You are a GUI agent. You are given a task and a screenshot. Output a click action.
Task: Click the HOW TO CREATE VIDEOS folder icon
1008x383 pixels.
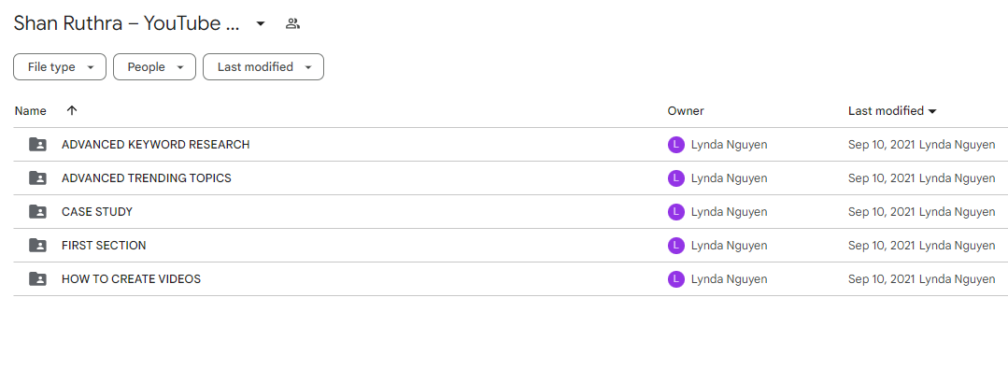click(x=38, y=279)
